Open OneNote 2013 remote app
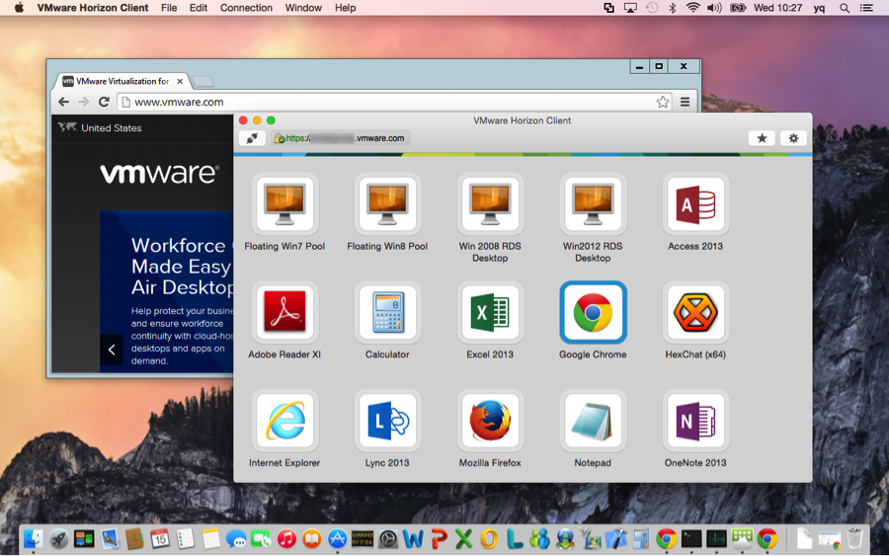Viewport: 889px width, 556px height. pyautogui.click(x=695, y=421)
